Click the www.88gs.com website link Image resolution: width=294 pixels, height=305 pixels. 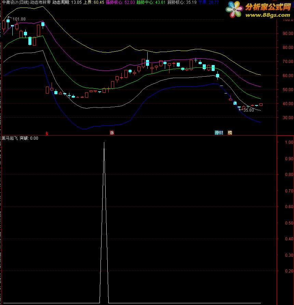[x=268, y=15]
